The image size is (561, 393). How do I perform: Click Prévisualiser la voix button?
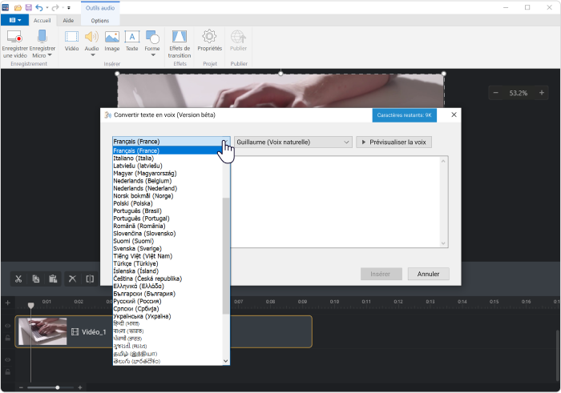pyautogui.click(x=394, y=142)
